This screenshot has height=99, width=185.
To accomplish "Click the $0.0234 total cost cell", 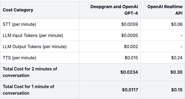I will (x=129, y=72).
